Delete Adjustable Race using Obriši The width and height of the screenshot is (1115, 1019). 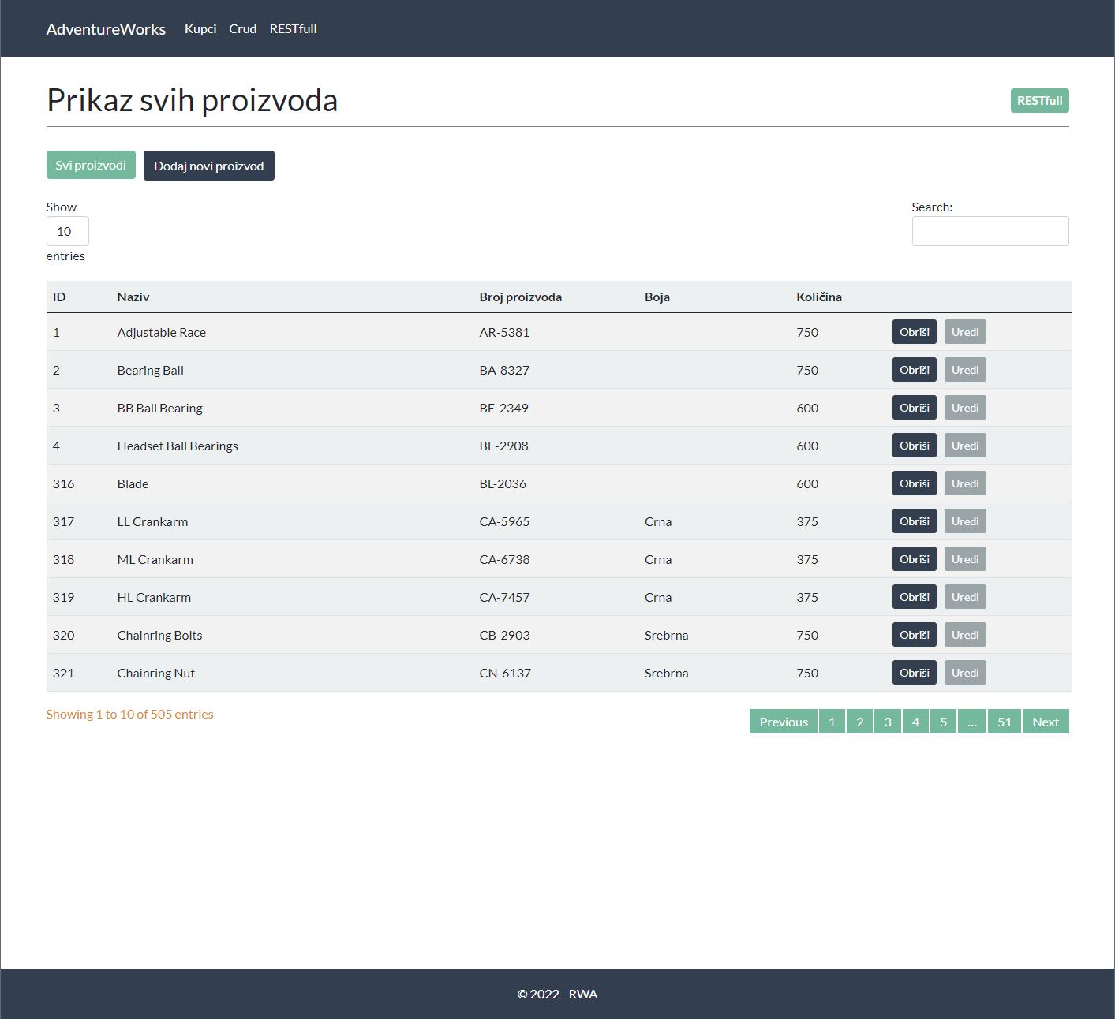pyautogui.click(x=914, y=331)
